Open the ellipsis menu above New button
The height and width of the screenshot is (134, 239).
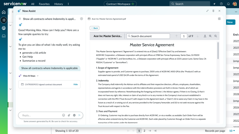tap(236, 12)
